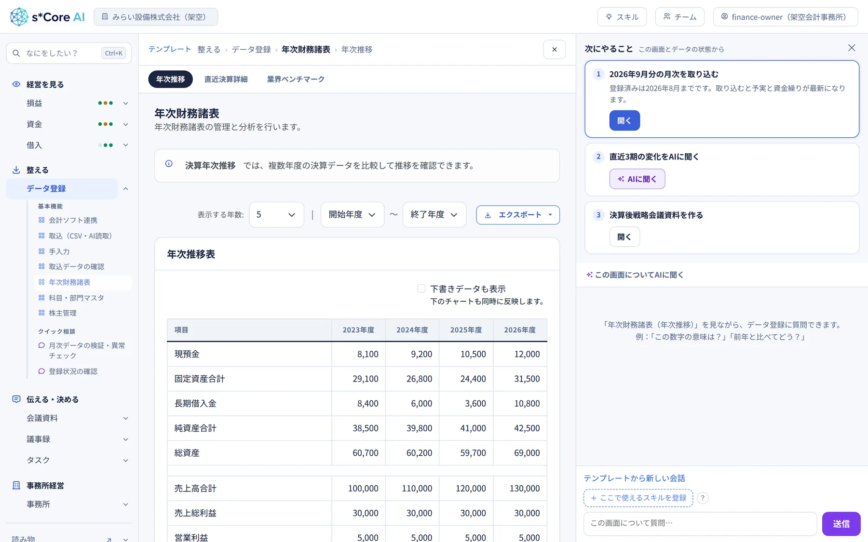The width and height of the screenshot is (868, 542).
Task: Expand the 会議資料 section
Action: (x=125, y=418)
